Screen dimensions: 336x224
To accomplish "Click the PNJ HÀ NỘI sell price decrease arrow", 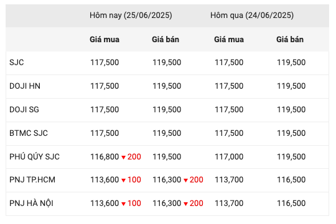I will [x=186, y=204].
